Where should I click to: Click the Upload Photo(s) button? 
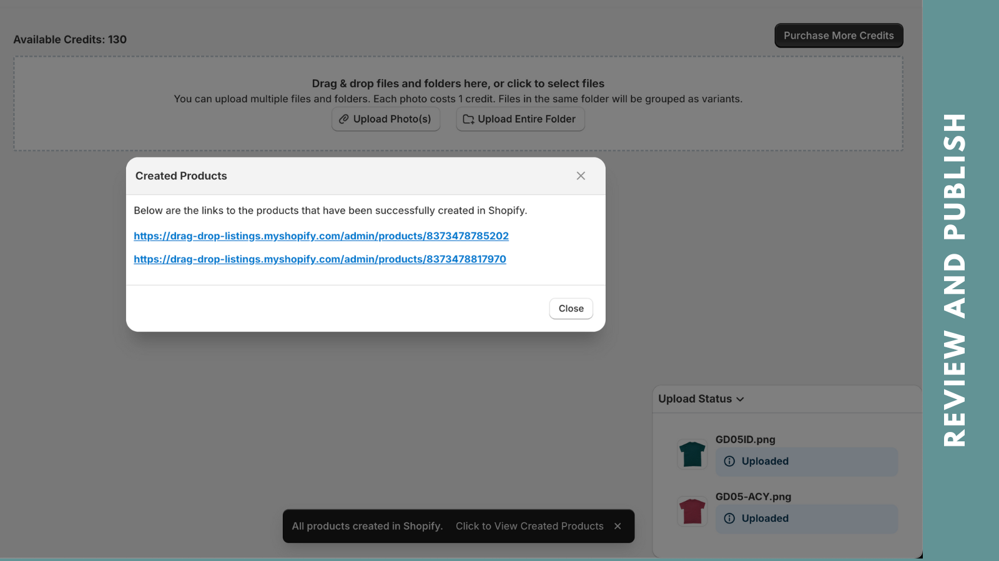pyautogui.click(x=386, y=119)
